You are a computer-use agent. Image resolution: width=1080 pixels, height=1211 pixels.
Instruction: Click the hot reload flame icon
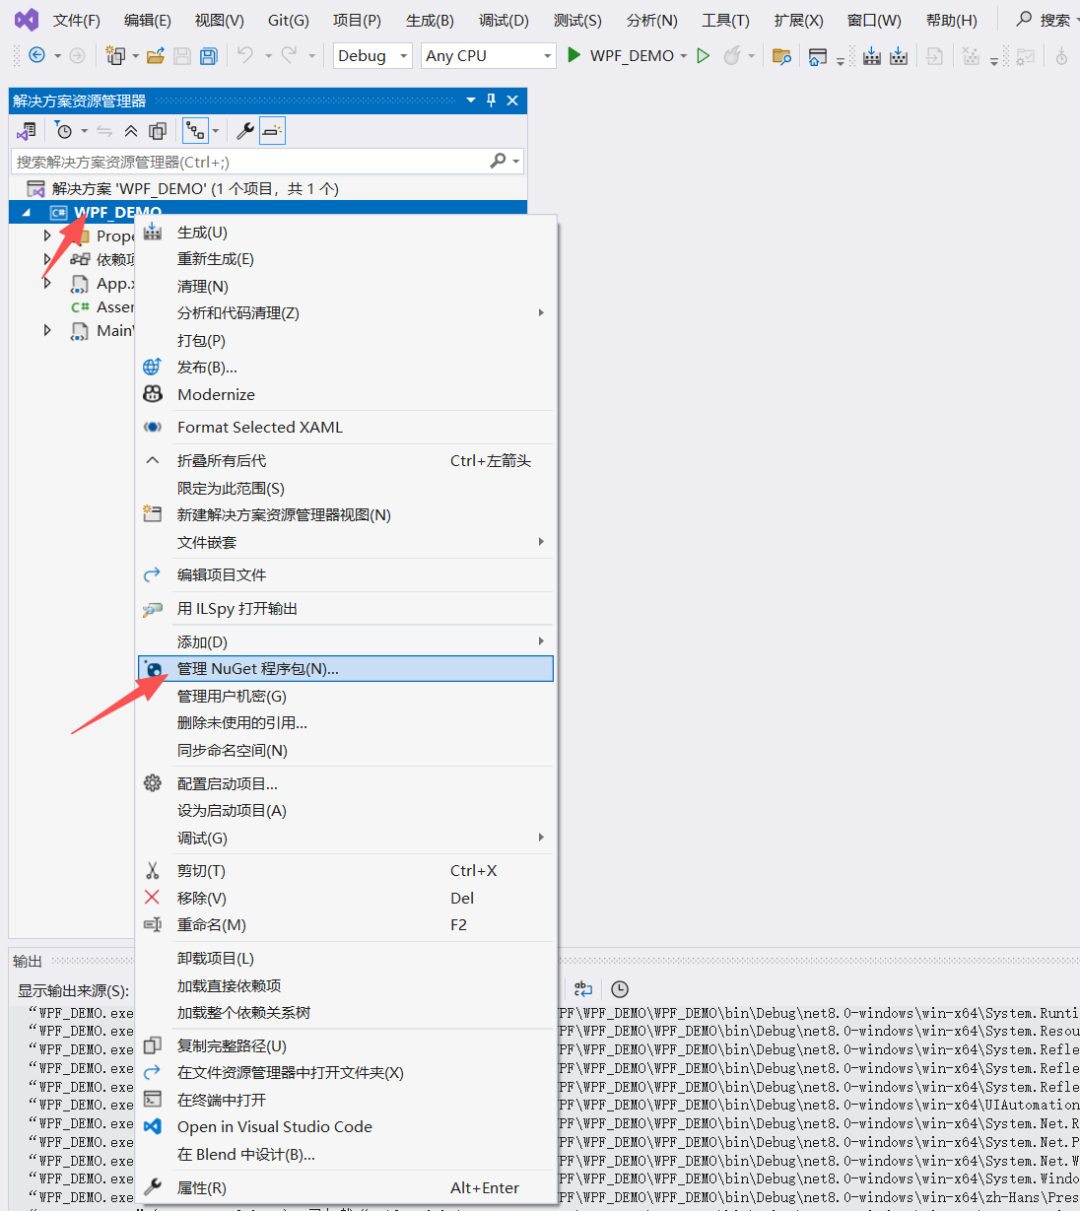click(x=731, y=56)
